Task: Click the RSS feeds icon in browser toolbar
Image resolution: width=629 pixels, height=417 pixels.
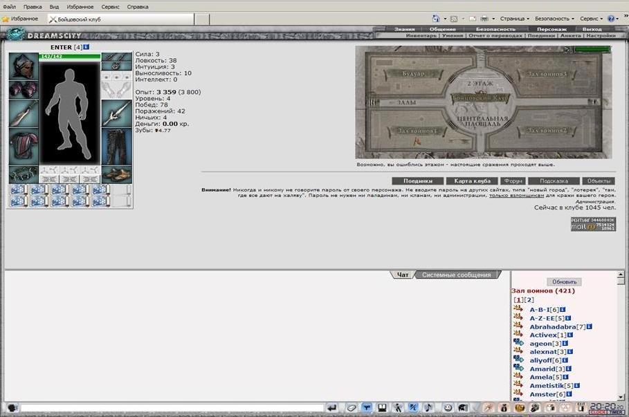Action: 454,19
